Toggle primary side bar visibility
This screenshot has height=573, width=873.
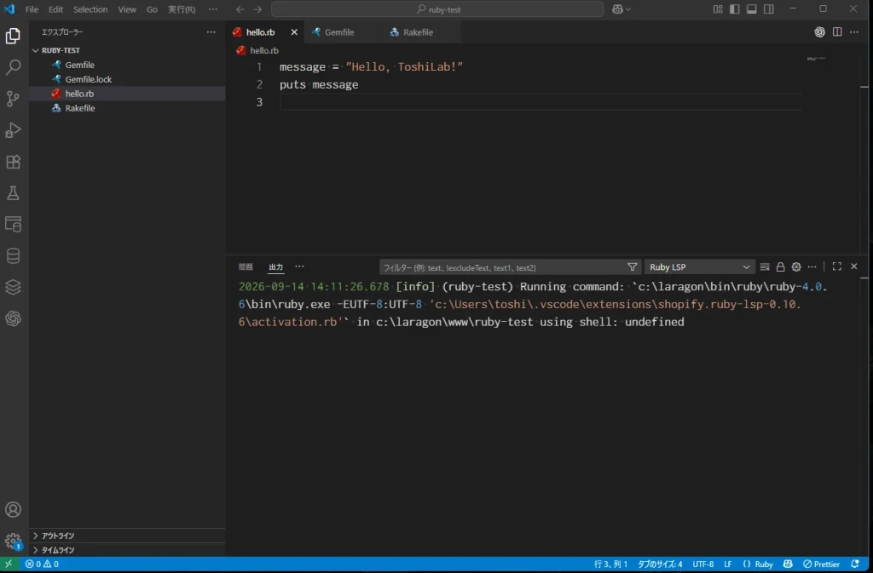734,9
